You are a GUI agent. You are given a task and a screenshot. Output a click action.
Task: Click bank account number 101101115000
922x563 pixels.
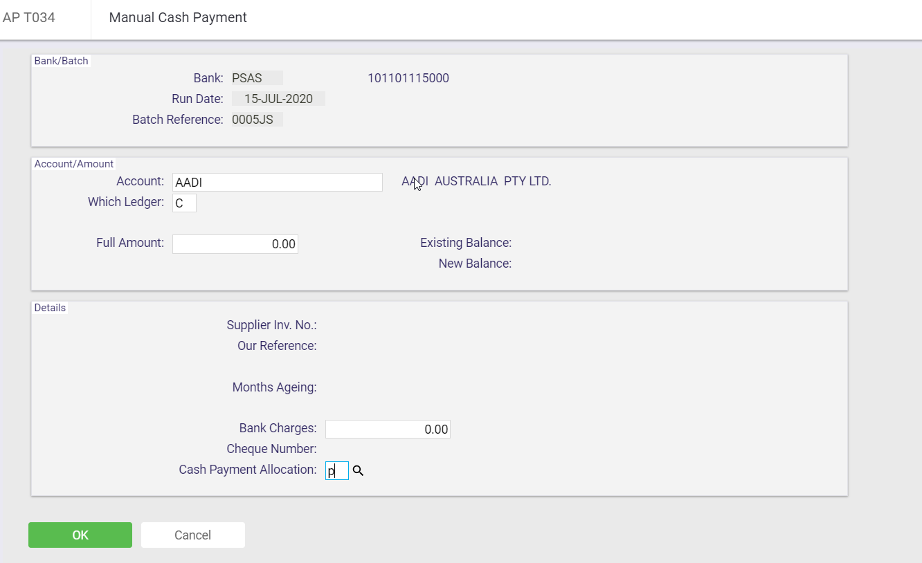(408, 78)
